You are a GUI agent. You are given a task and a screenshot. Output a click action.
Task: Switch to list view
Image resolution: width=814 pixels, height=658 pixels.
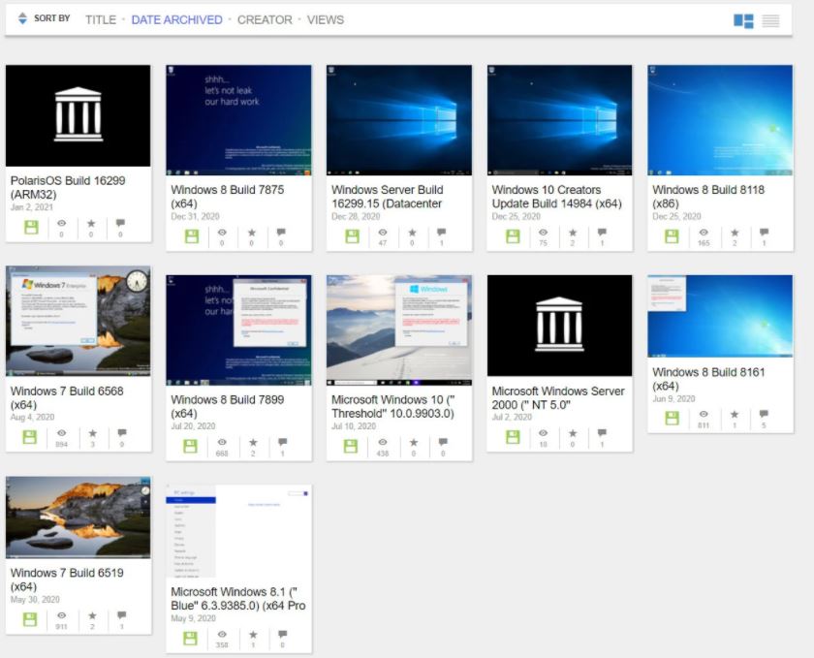771,20
